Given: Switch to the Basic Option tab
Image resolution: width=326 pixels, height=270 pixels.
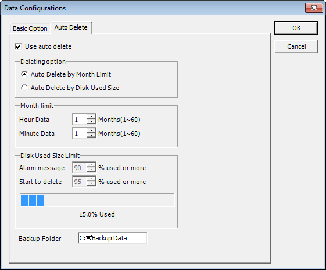Looking at the screenshot, I should point(30,28).
